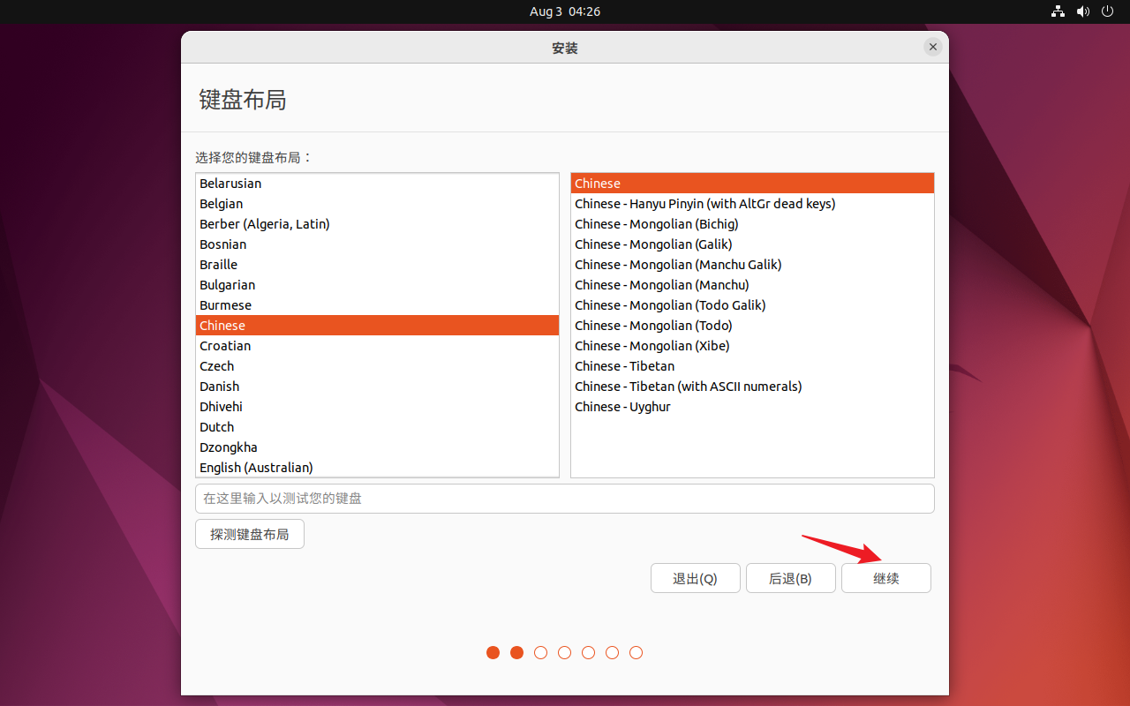1130x706 pixels.
Task: Open the clock showing Aug 3 04:26
Action: tap(565, 11)
